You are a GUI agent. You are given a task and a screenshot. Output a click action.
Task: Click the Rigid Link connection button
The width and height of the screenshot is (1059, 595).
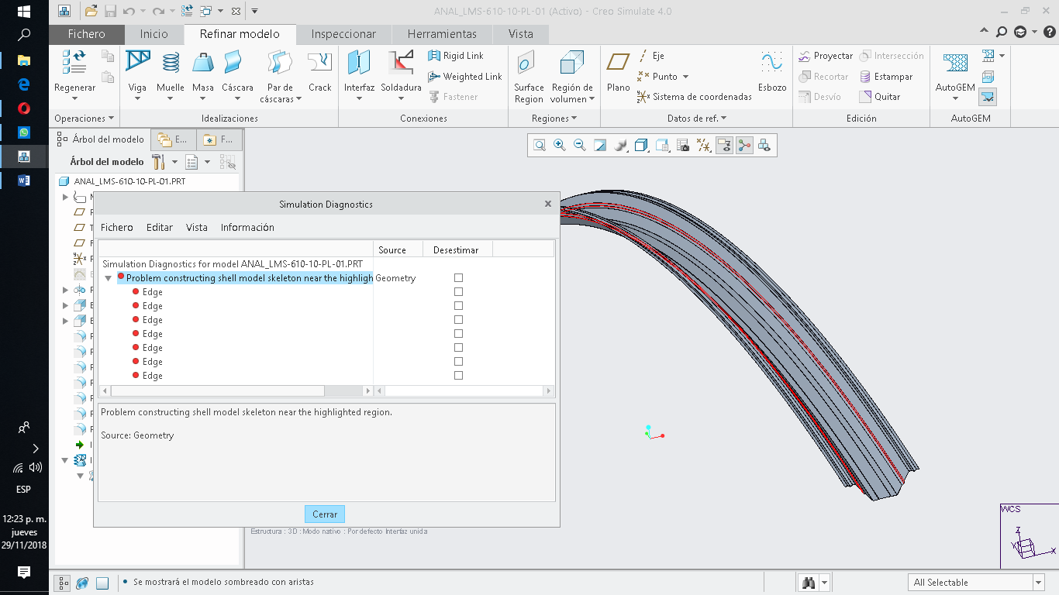(x=463, y=55)
